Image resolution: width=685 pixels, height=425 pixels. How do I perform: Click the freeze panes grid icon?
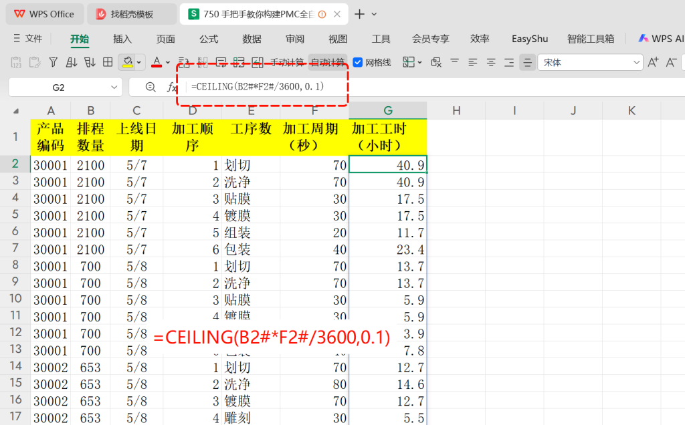tap(409, 62)
